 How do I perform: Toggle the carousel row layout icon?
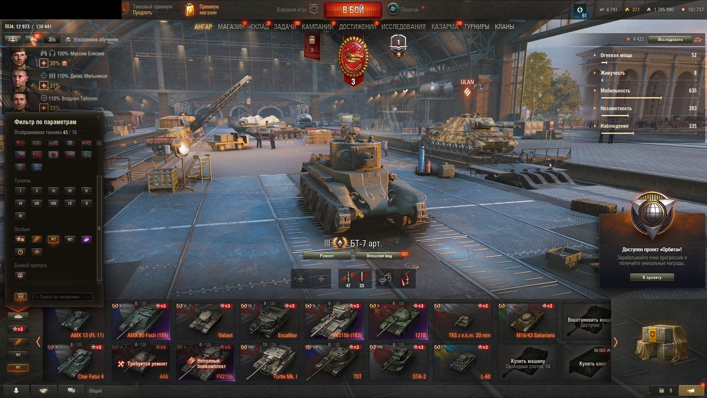click(21, 297)
